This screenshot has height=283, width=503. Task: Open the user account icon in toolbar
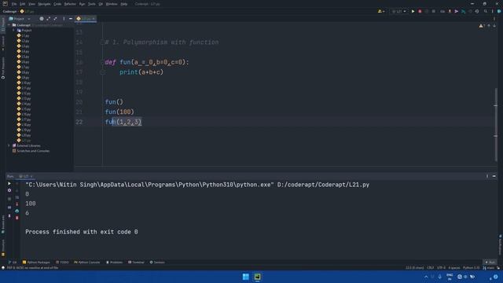(380, 11)
